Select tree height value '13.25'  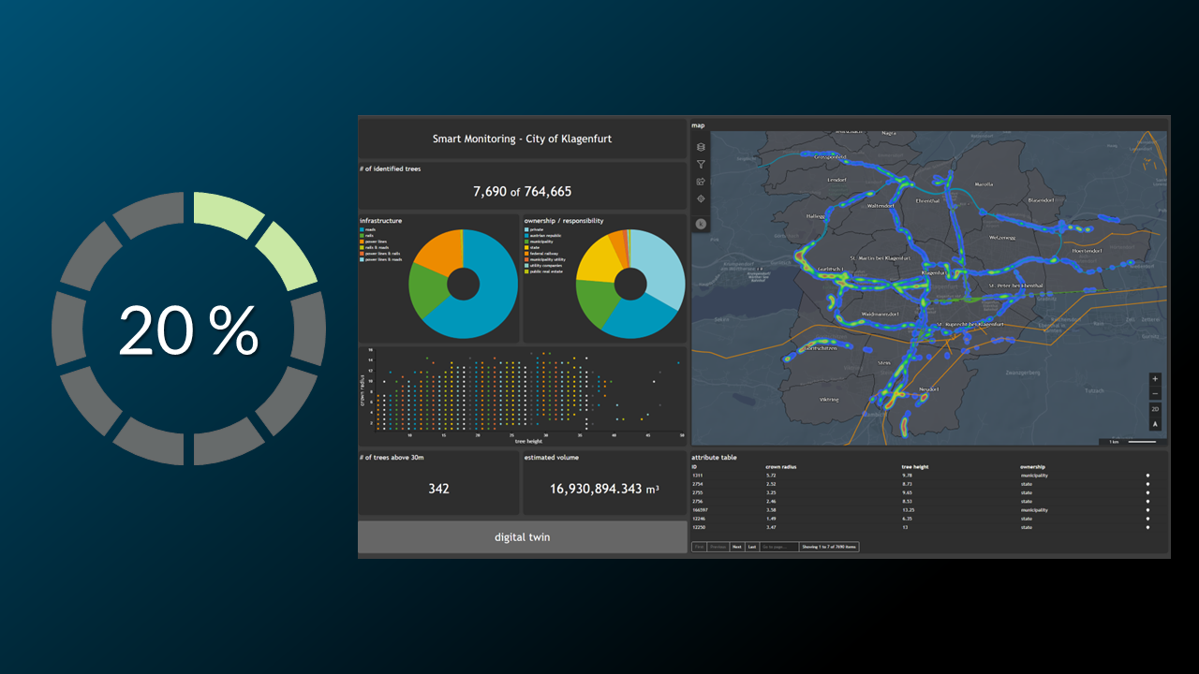pyautogui.click(x=909, y=510)
